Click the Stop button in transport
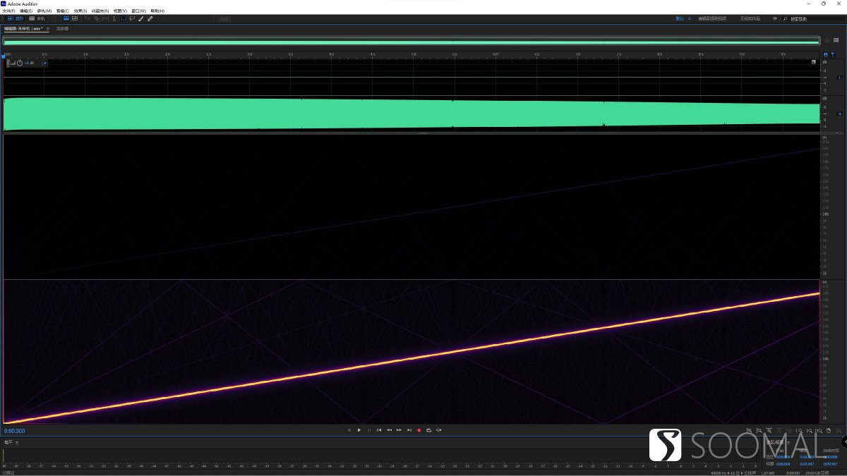The image size is (847, 476). (x=349, y=430)
